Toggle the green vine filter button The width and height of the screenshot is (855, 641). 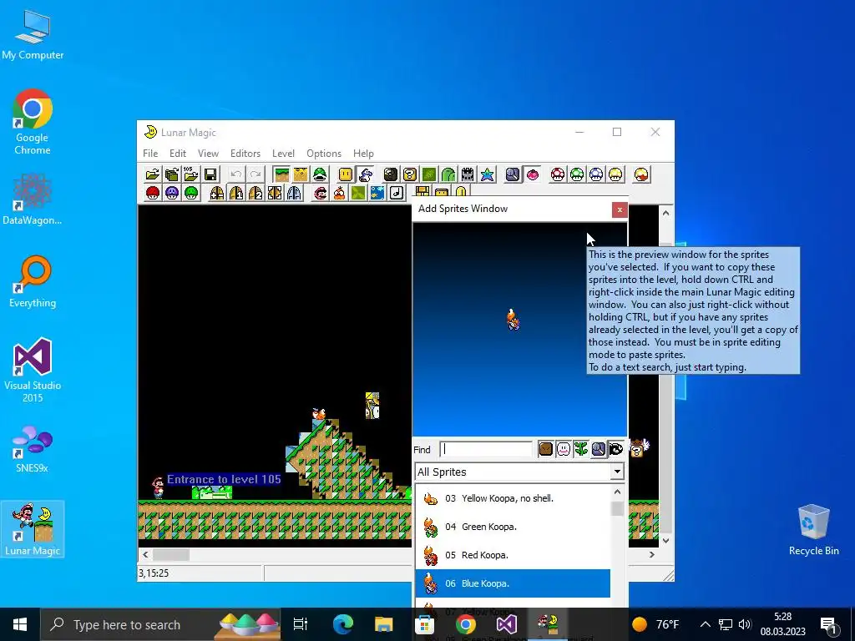(x=581, y=449)
